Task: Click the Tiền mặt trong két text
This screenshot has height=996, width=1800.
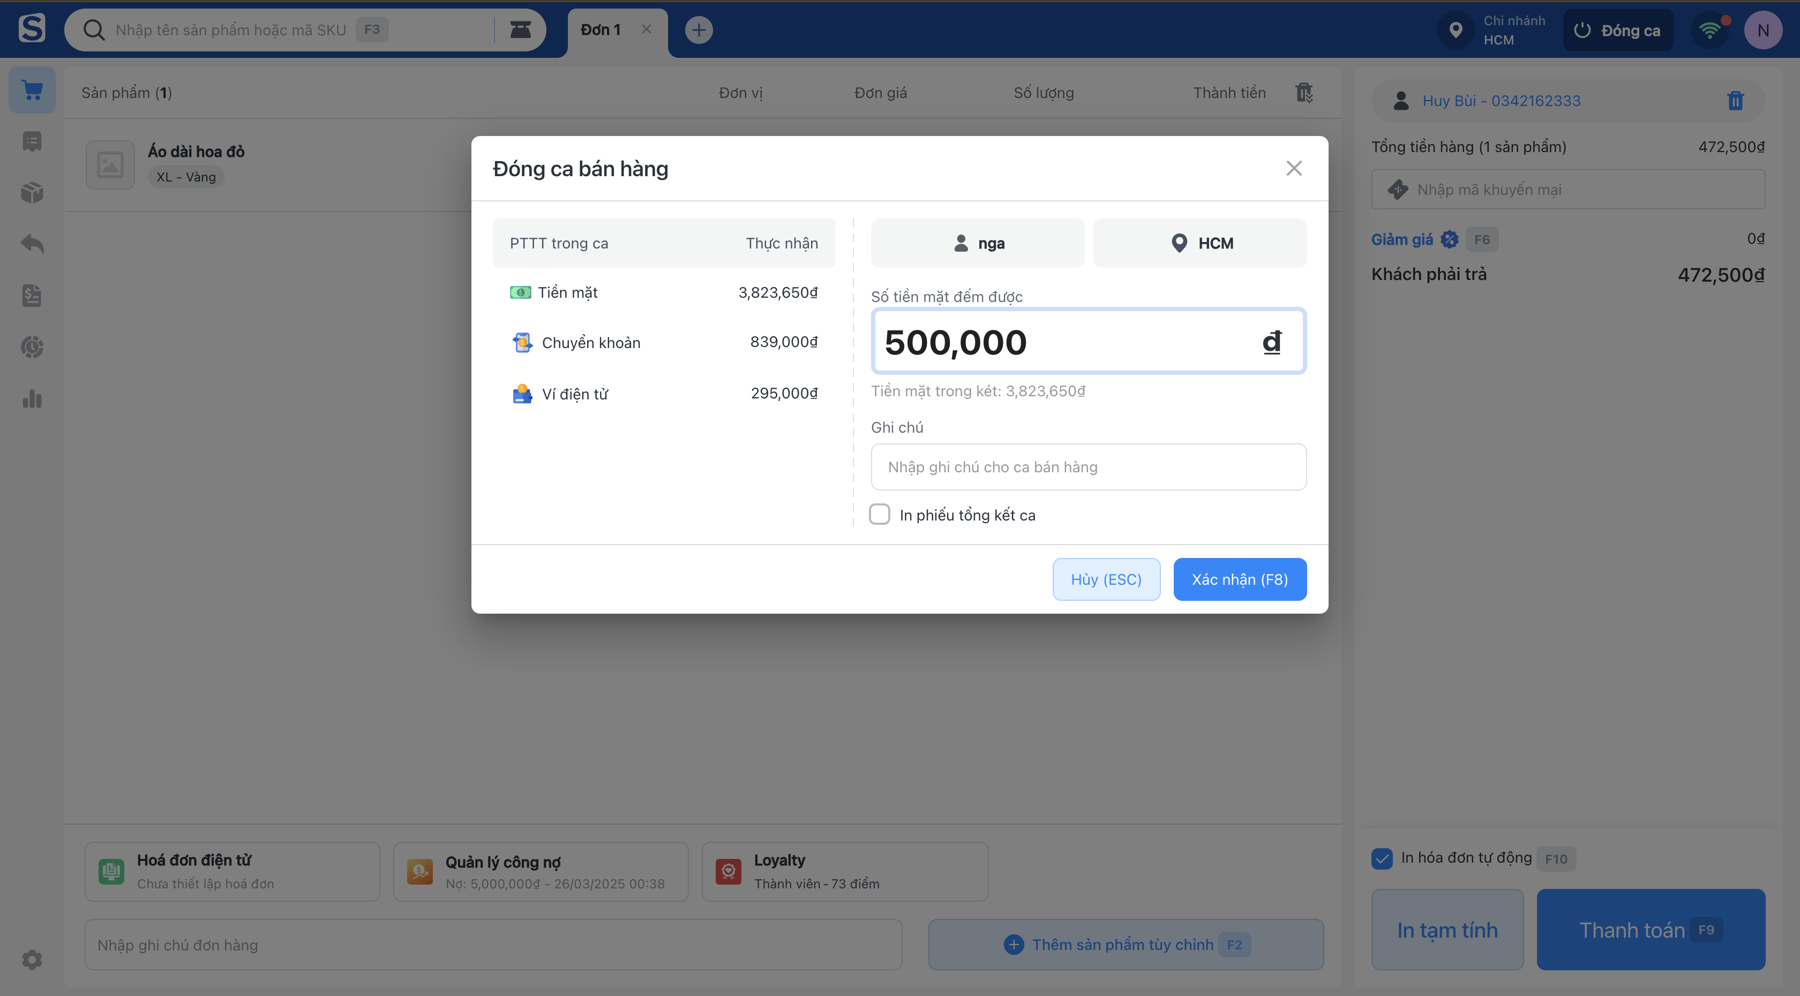Action: pos(978,391)
